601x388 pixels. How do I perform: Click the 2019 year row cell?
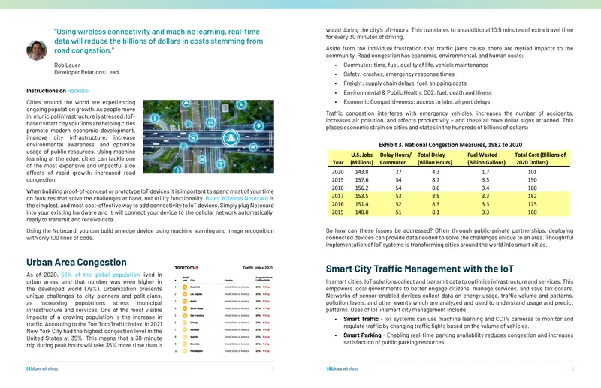tap(337, 180)
